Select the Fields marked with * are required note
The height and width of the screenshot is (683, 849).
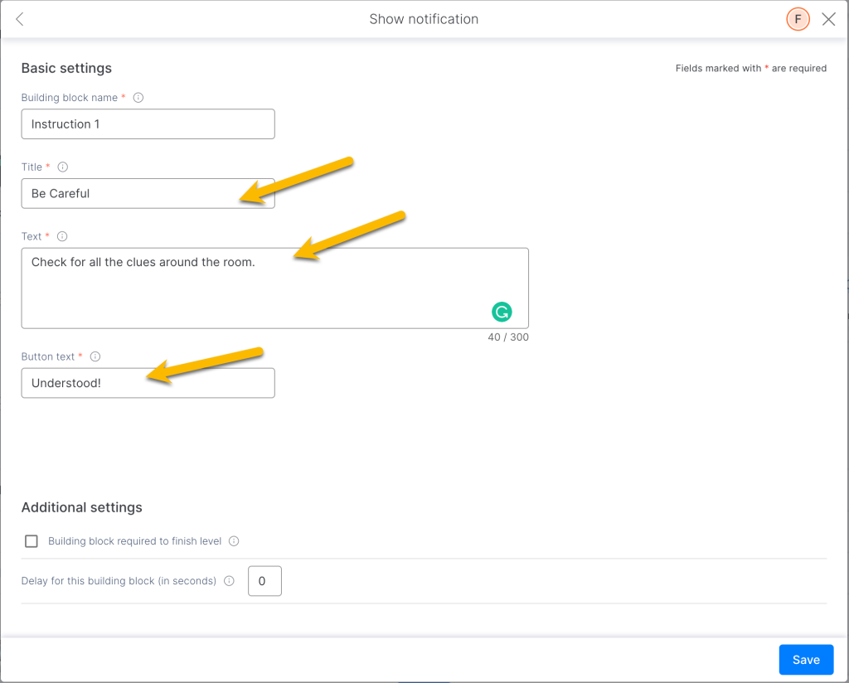(x=751, y=68)
